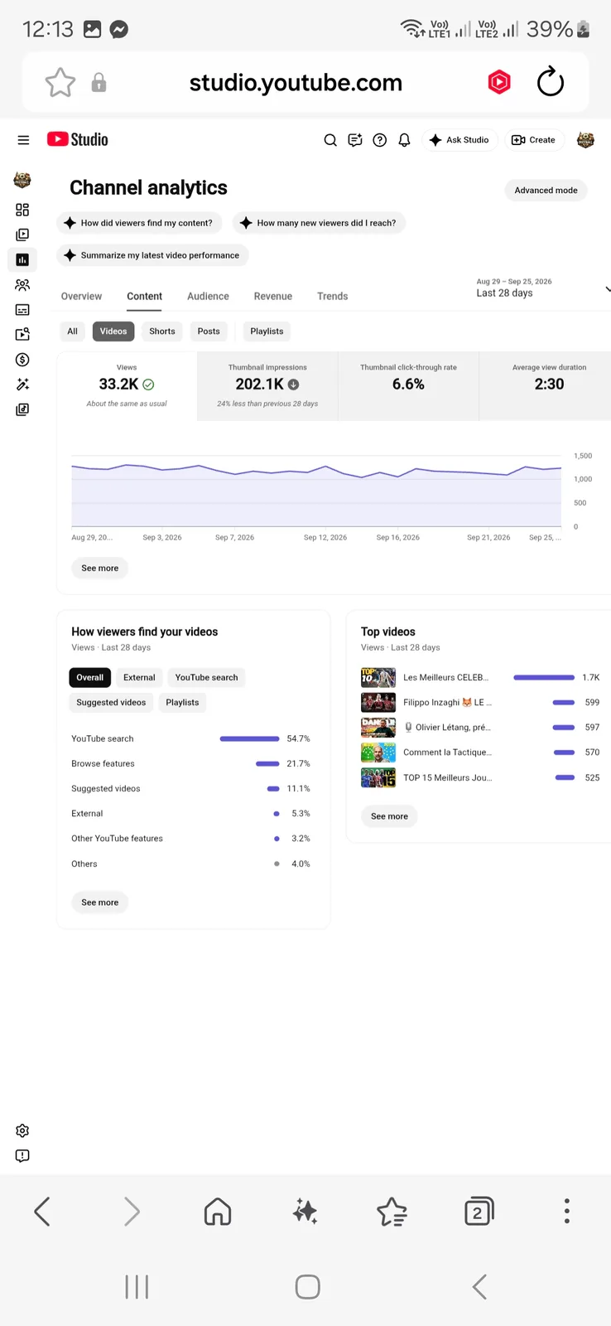Select Thumbnail impressions metric card
This screenshot has width=611, height=1326.
pyautogui.click(x=267, y=386)
